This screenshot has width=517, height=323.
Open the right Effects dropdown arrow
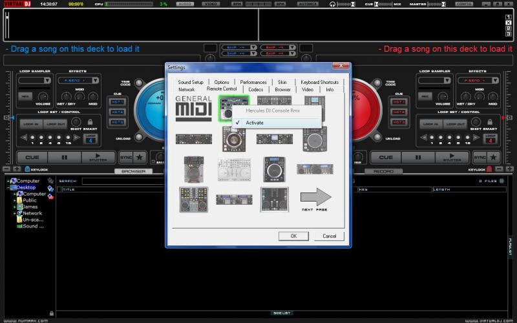pos(495,80)
